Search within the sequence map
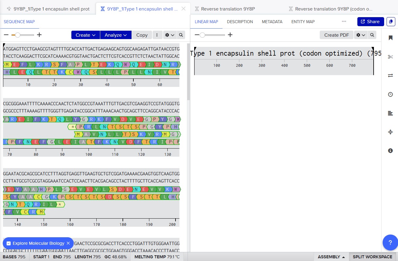 point(181,35)
